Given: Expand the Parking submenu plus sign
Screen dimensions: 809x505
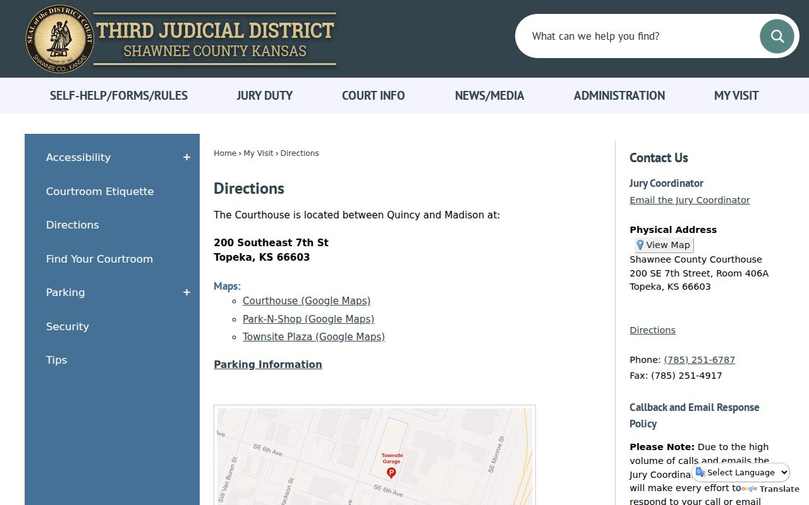Looking at the screenshot, I should tap(186, 292).
